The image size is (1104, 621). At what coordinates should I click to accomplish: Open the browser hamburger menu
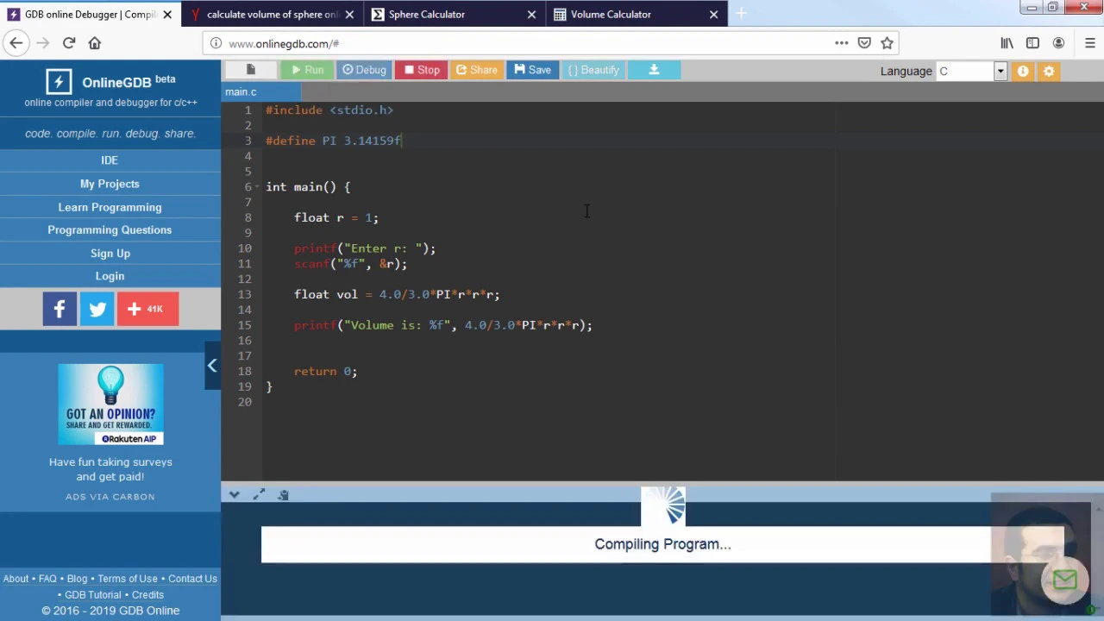point(1089,43)
